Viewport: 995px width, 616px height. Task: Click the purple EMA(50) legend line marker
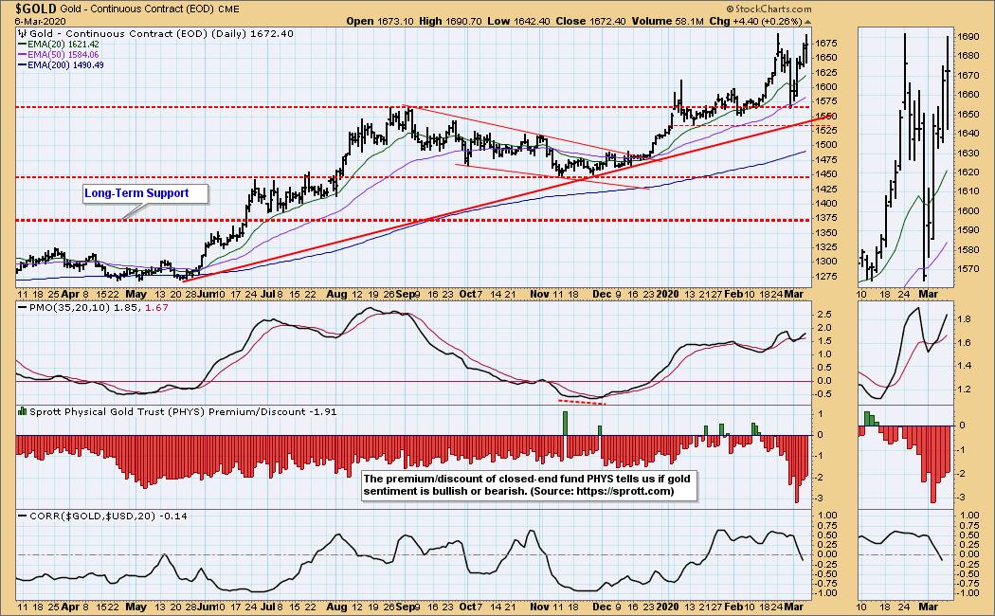click(x=22, y=55)
